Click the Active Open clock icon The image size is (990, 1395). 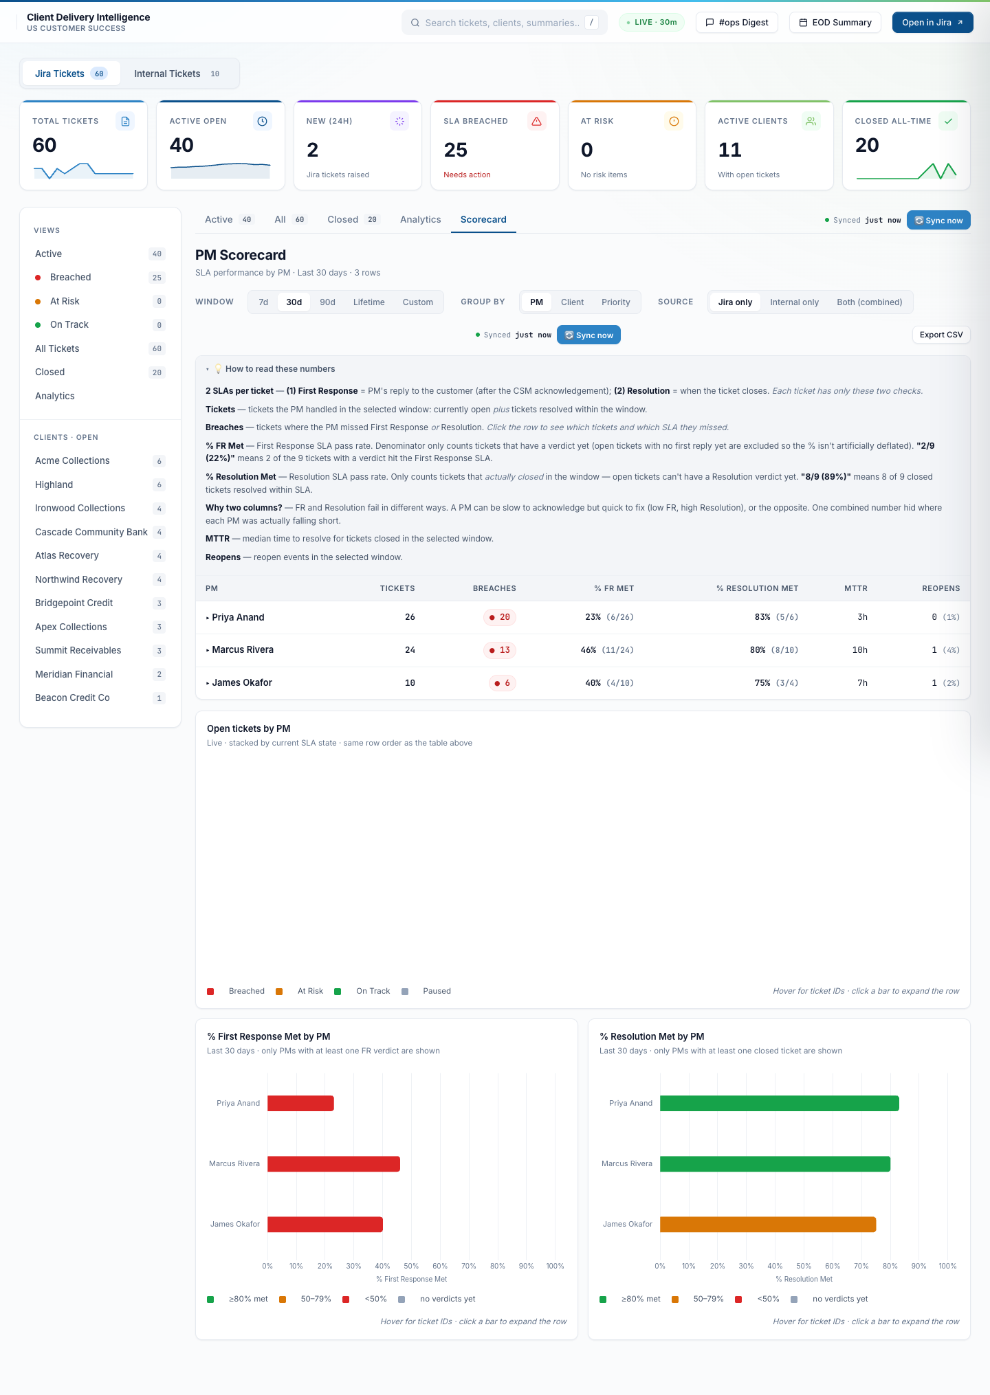[x=262, y=121]
